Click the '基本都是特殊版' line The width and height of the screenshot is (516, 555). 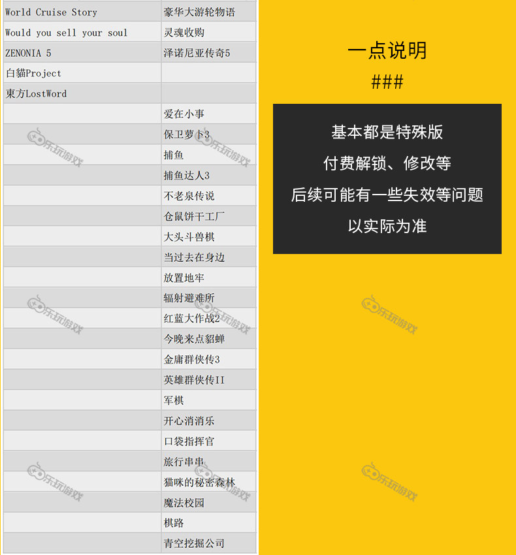click(387, 132)
